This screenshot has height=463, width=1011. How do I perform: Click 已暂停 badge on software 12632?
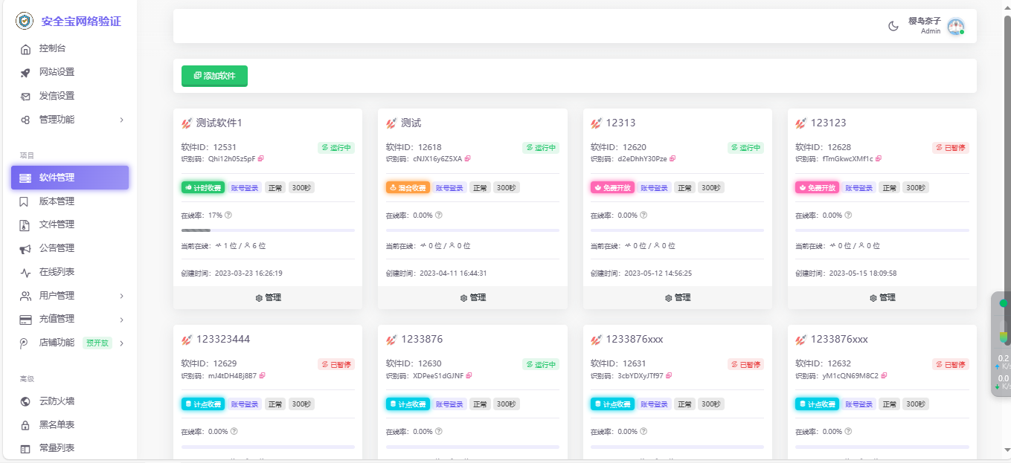[951, 364]
